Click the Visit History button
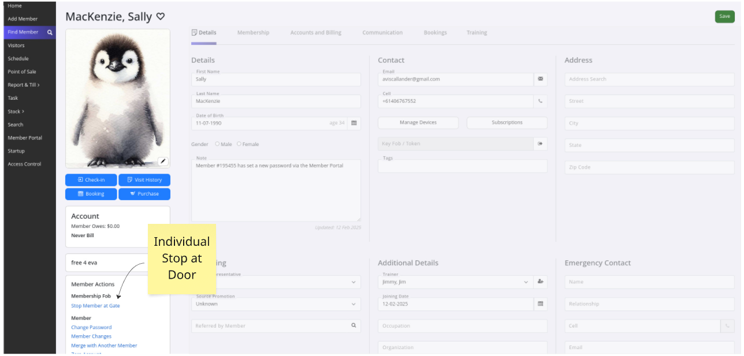This screenshot has height=356, width=744. pyautogui.click(x=144, y=180)
